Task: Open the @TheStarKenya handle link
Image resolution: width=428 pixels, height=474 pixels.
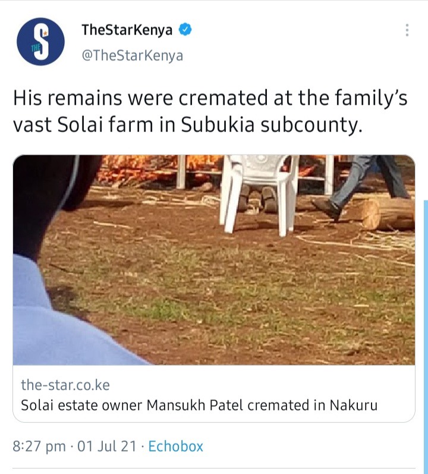Action: point(133,56)
